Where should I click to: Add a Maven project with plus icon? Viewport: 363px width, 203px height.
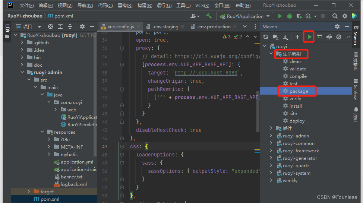[x=297, y=37]
